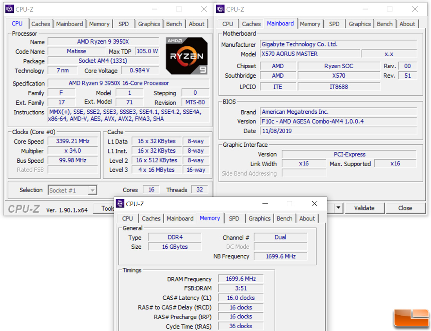Close the Mainboard window with the X
The height and width of the screenshot is (331, 431).
(415, 9)
